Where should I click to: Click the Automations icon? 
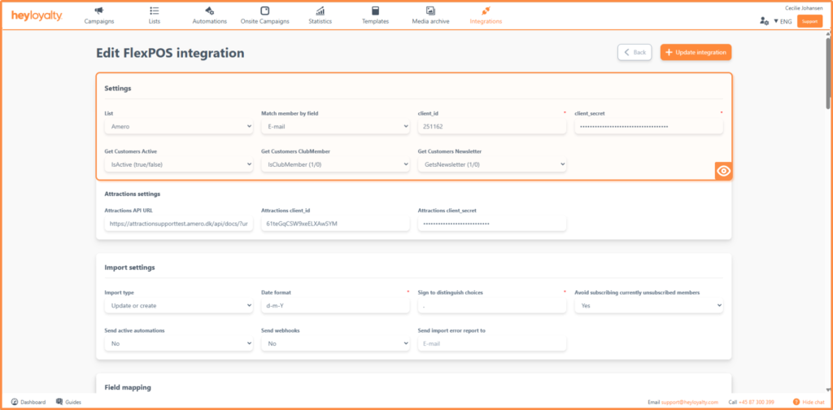tap(209, 11)
